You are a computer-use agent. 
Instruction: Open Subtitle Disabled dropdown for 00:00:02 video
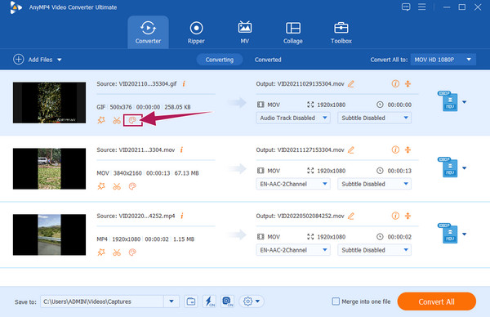(x=374, y=250)
